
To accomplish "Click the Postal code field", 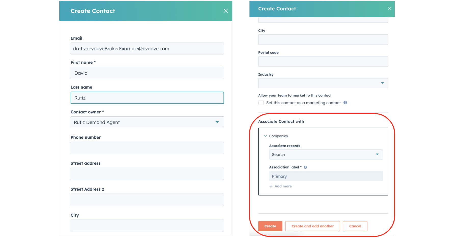I will pos(323,61).
